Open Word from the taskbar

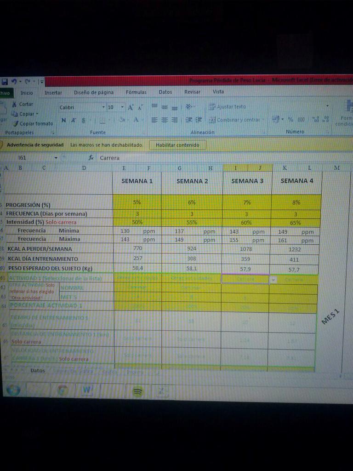click(86, 390)
